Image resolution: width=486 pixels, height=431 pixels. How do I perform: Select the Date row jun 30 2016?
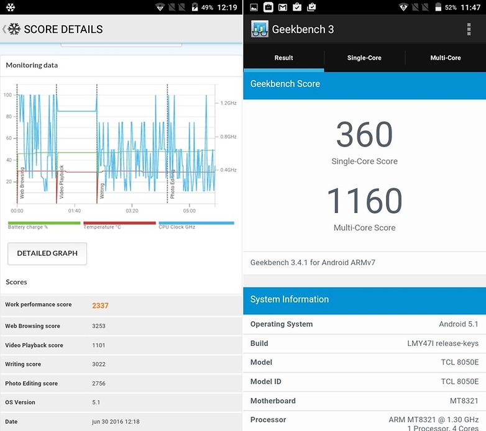[121, 422]
